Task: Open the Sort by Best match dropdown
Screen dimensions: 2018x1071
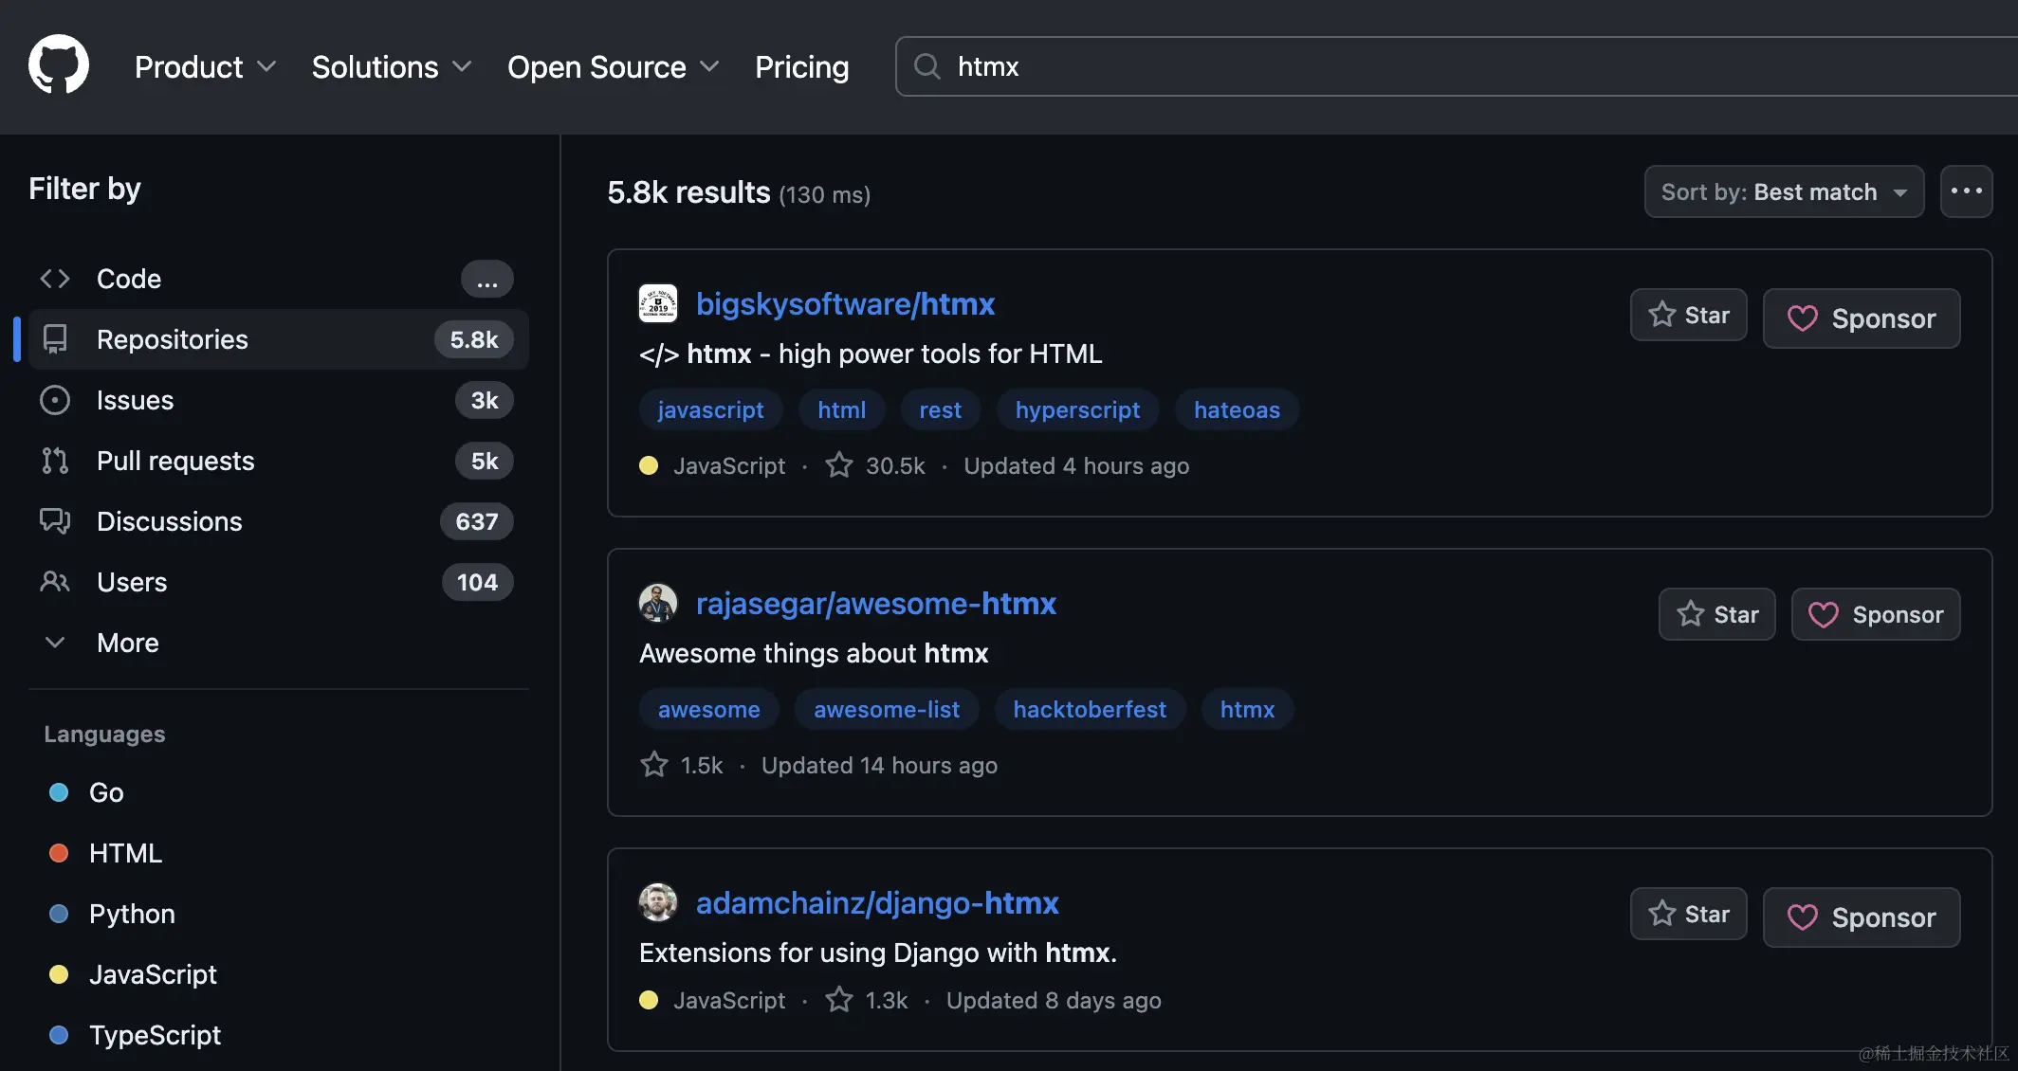Action: pyautogui.click(x=1784, y=191)
